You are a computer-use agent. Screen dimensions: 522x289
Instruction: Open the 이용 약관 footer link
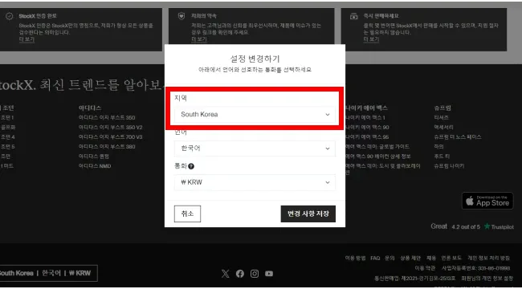tap(425, 268)
